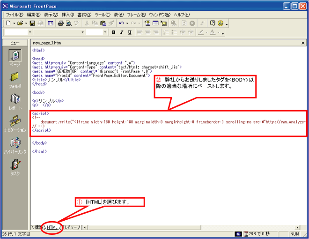Image resolution: width=309 pixels, height=239 pixels.
Task: Click the </html> closing tag
Action: (39, 151)
